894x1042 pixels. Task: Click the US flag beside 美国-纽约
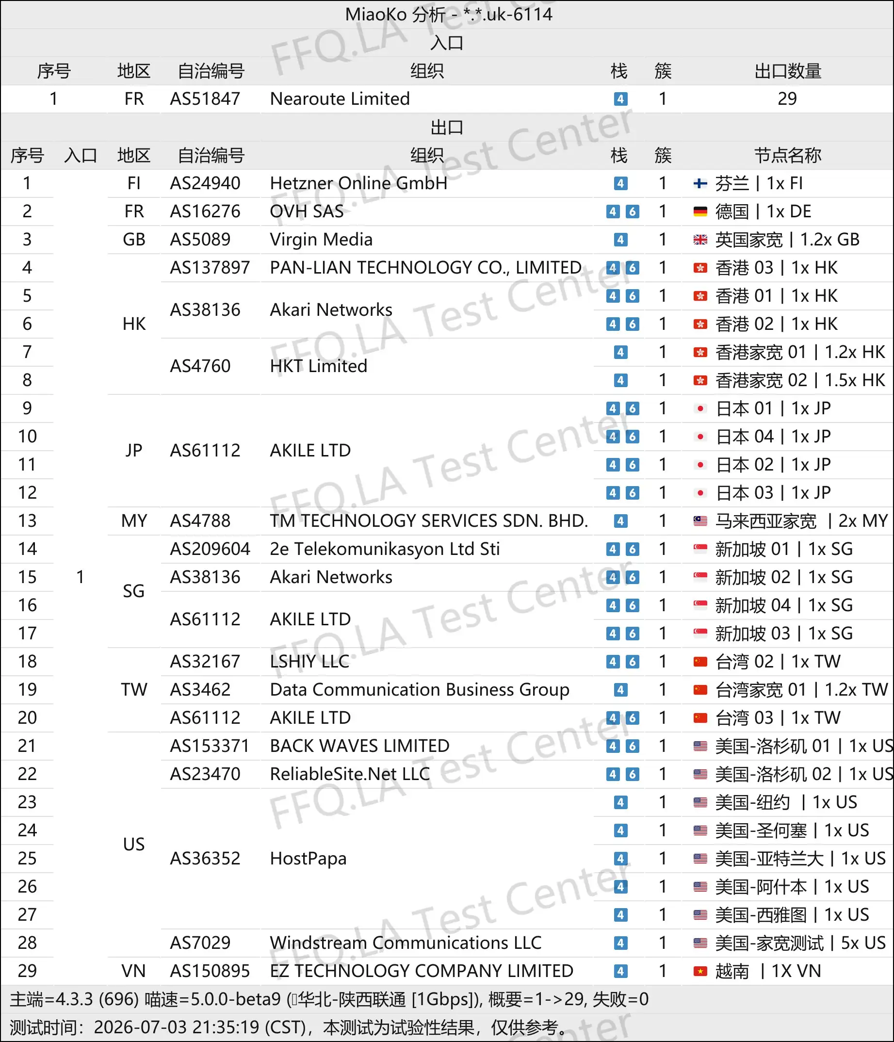tap(700, 803)
